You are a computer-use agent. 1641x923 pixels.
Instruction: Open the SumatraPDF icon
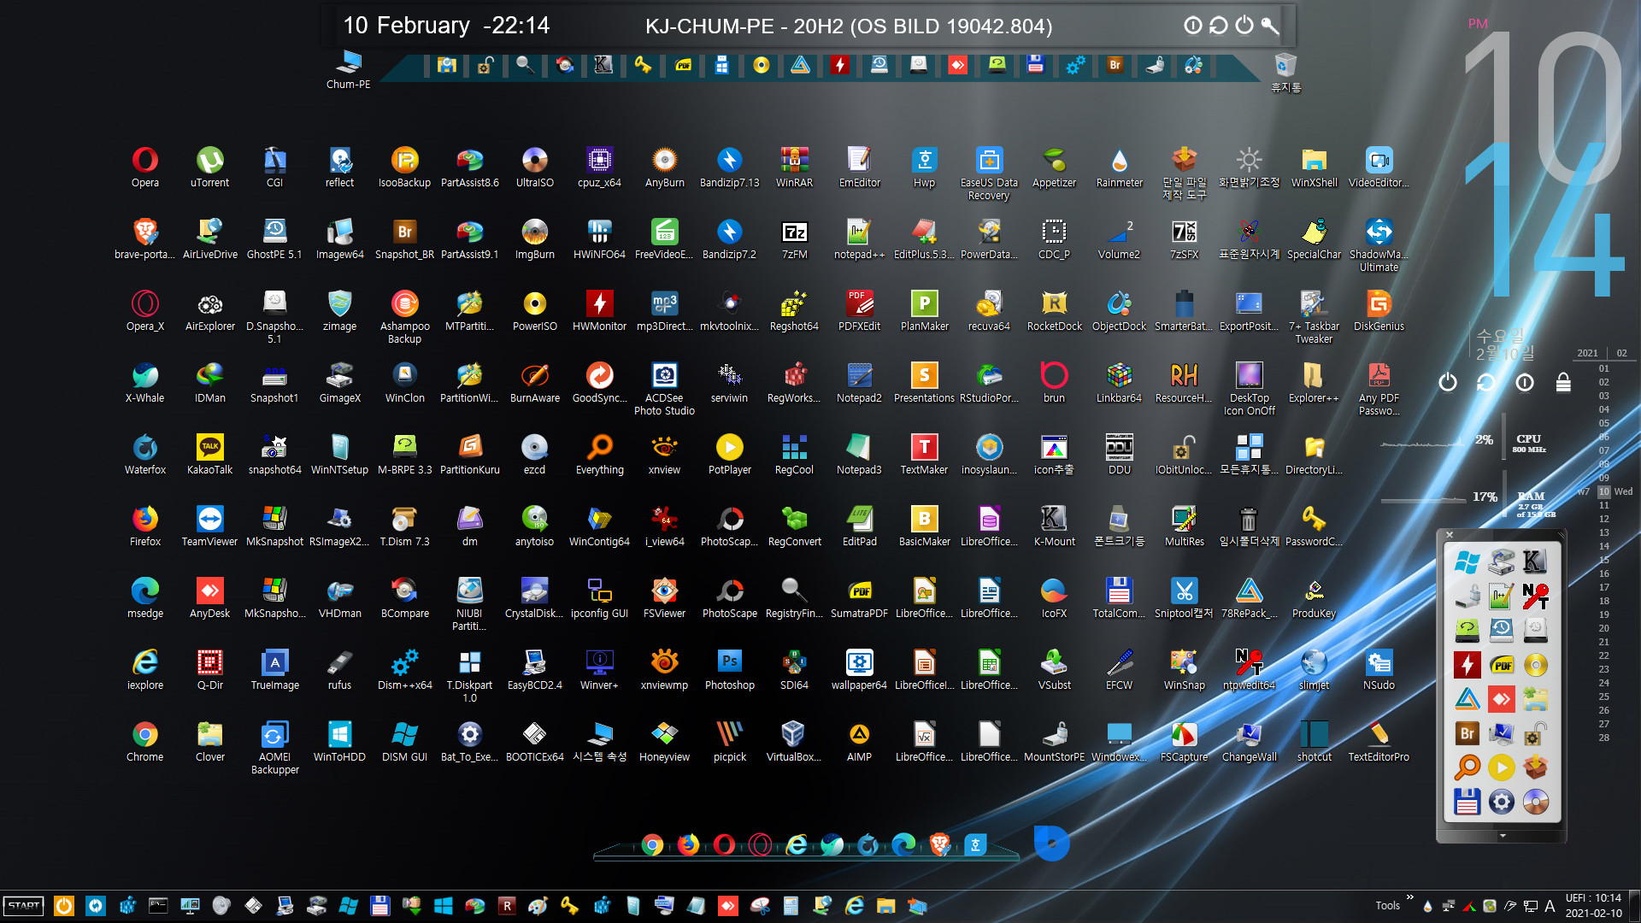tap(859, 597)
